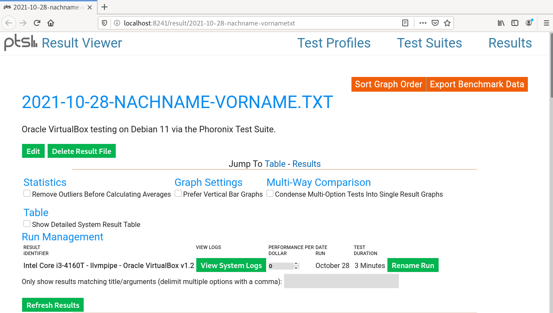The width and height of the screenshot is (553, 313).
Task: Click Export Benchmark Data button
Action: 477,84
